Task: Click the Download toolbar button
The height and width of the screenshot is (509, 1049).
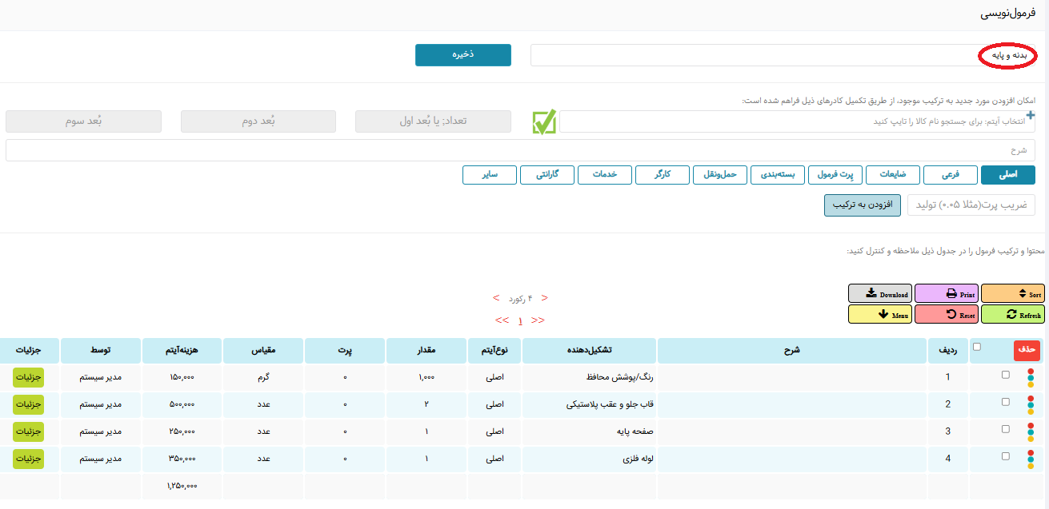Action: pyautogui.click(x=879, y=293)
